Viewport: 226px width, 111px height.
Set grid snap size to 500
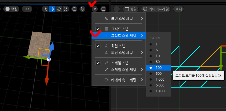[158, 74]
